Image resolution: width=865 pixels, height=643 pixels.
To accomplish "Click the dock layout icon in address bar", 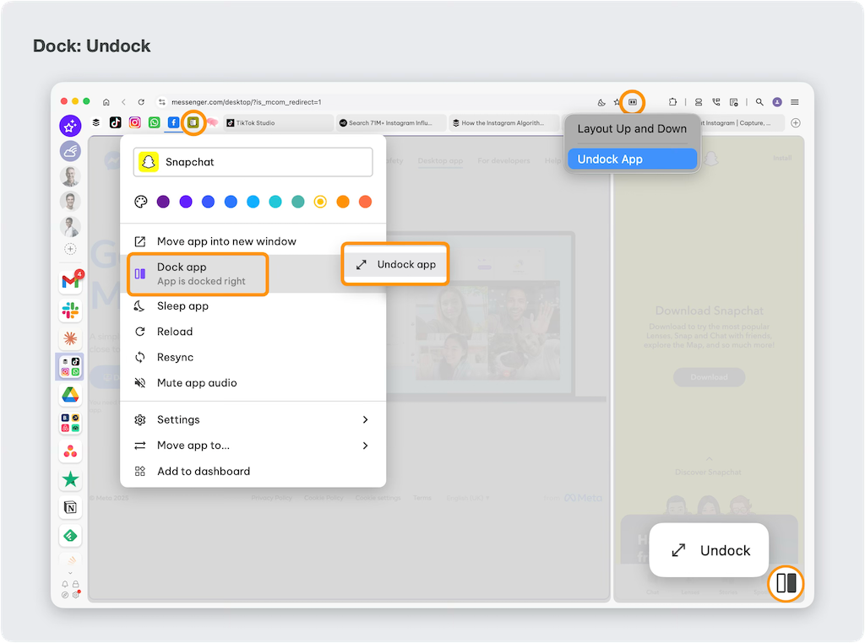I will pyautogui.click(x=633, y=102).
